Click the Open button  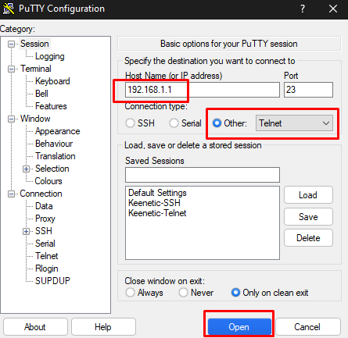(239, 327)
